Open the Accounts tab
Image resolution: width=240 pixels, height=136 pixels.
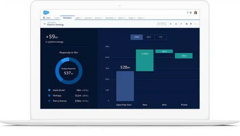tap(87, 18)
